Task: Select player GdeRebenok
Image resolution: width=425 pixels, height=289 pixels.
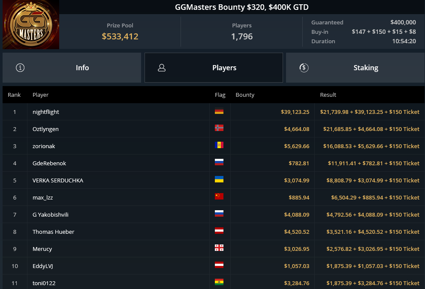Action: click(x=49, y=163)
